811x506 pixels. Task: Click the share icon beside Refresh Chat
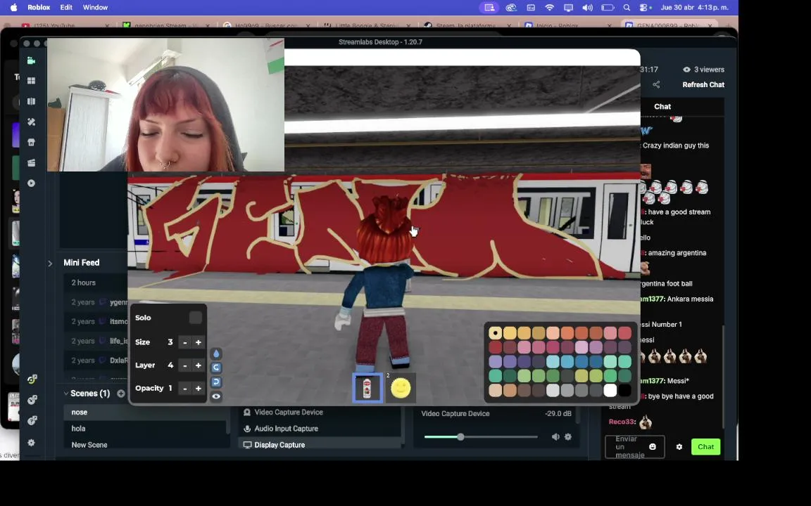coord(656,84)
